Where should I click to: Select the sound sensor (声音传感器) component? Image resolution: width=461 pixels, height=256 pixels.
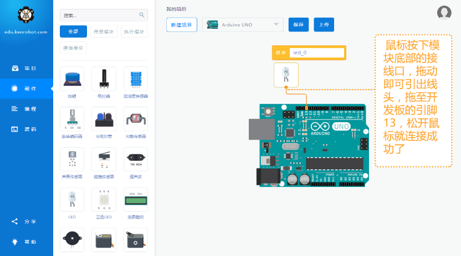pos(72,159)
